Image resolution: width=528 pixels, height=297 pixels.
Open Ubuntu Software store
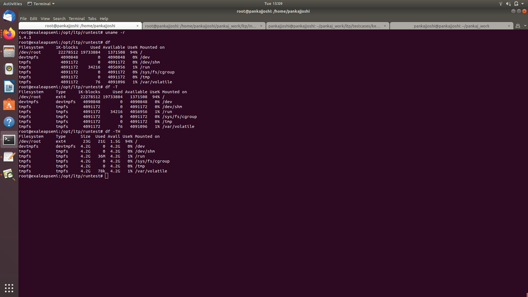pos(9,105)
